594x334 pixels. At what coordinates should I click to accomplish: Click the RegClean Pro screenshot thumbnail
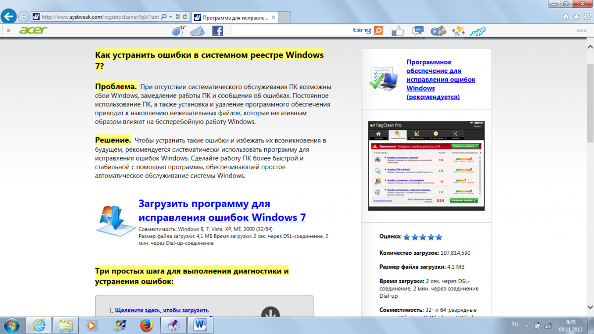tap(426, 166)
